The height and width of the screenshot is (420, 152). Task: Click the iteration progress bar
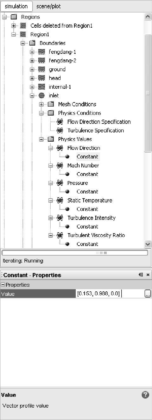(x=75, y=253)
